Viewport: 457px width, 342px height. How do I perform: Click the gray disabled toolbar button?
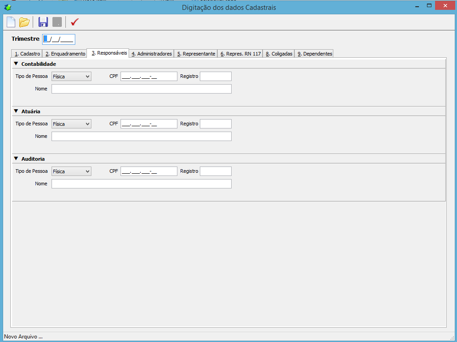click(57, 22)
